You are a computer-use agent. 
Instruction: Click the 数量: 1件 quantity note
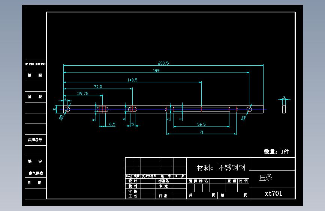tap(276, 152)
